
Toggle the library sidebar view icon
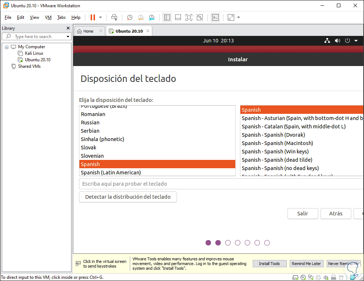click(167, 17)
